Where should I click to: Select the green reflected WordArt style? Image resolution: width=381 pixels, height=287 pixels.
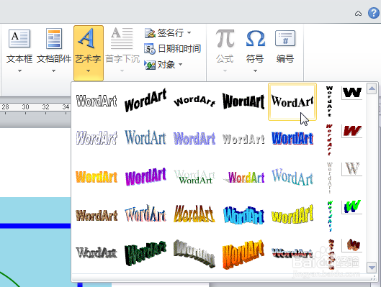click(194, 177)
